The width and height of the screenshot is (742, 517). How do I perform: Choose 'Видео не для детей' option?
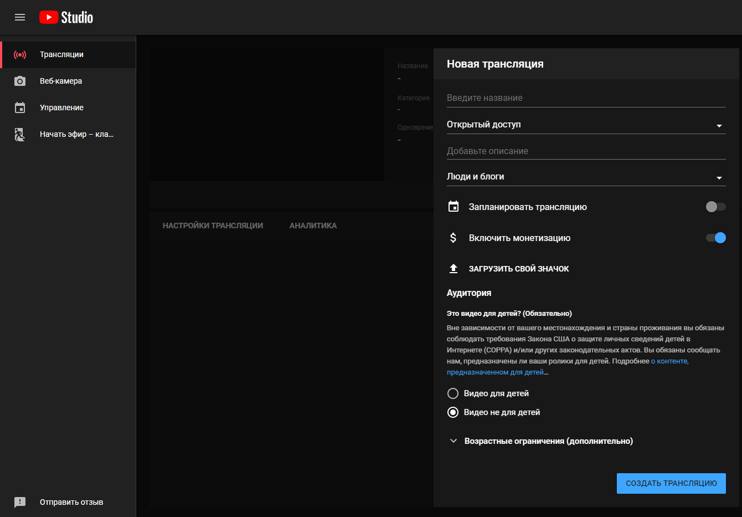[453, 412]
